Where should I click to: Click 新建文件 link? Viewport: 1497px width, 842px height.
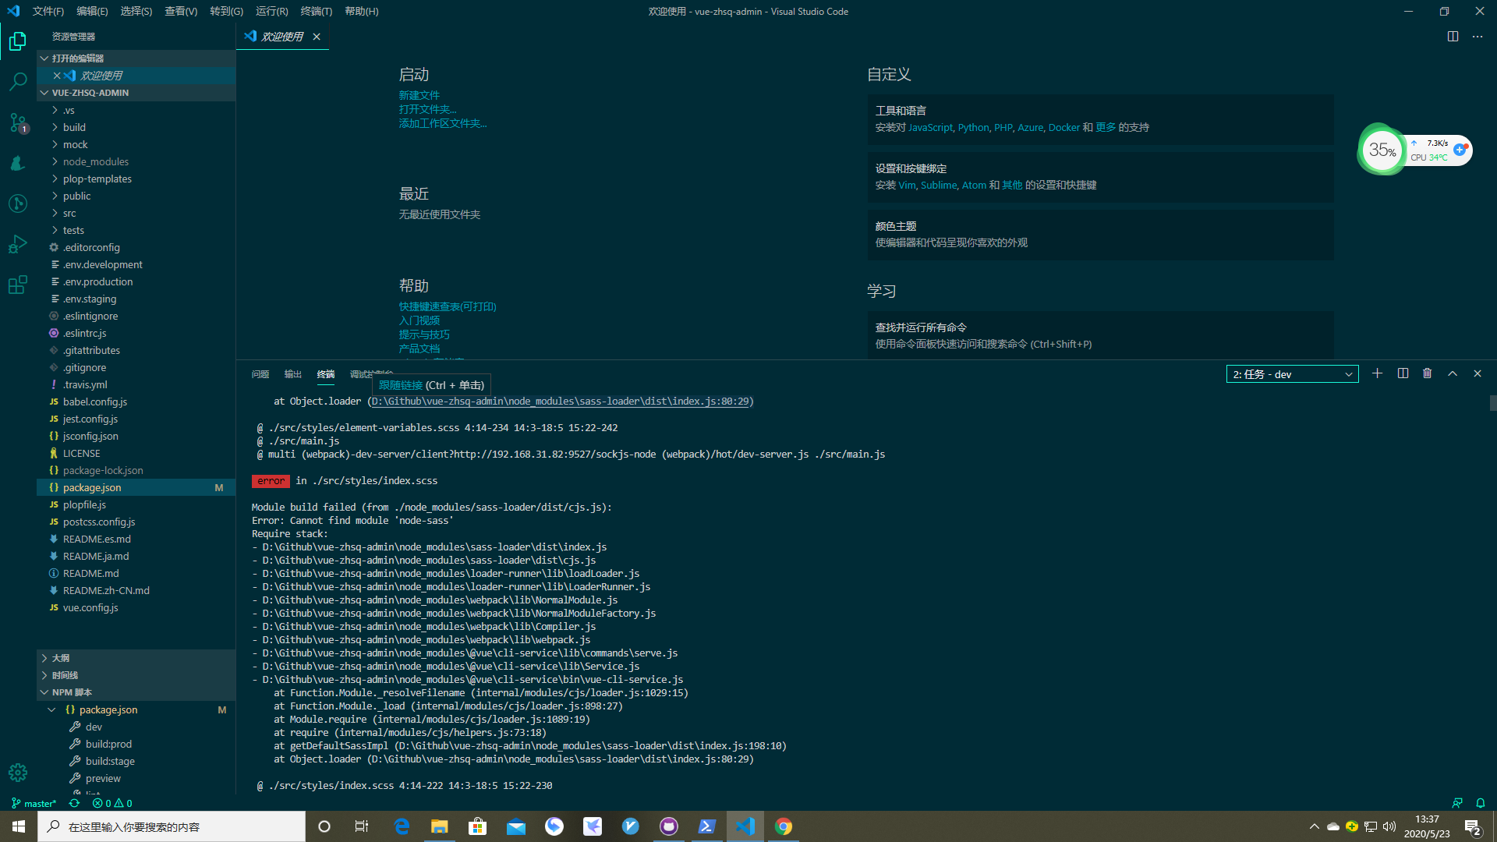[419, 95]
